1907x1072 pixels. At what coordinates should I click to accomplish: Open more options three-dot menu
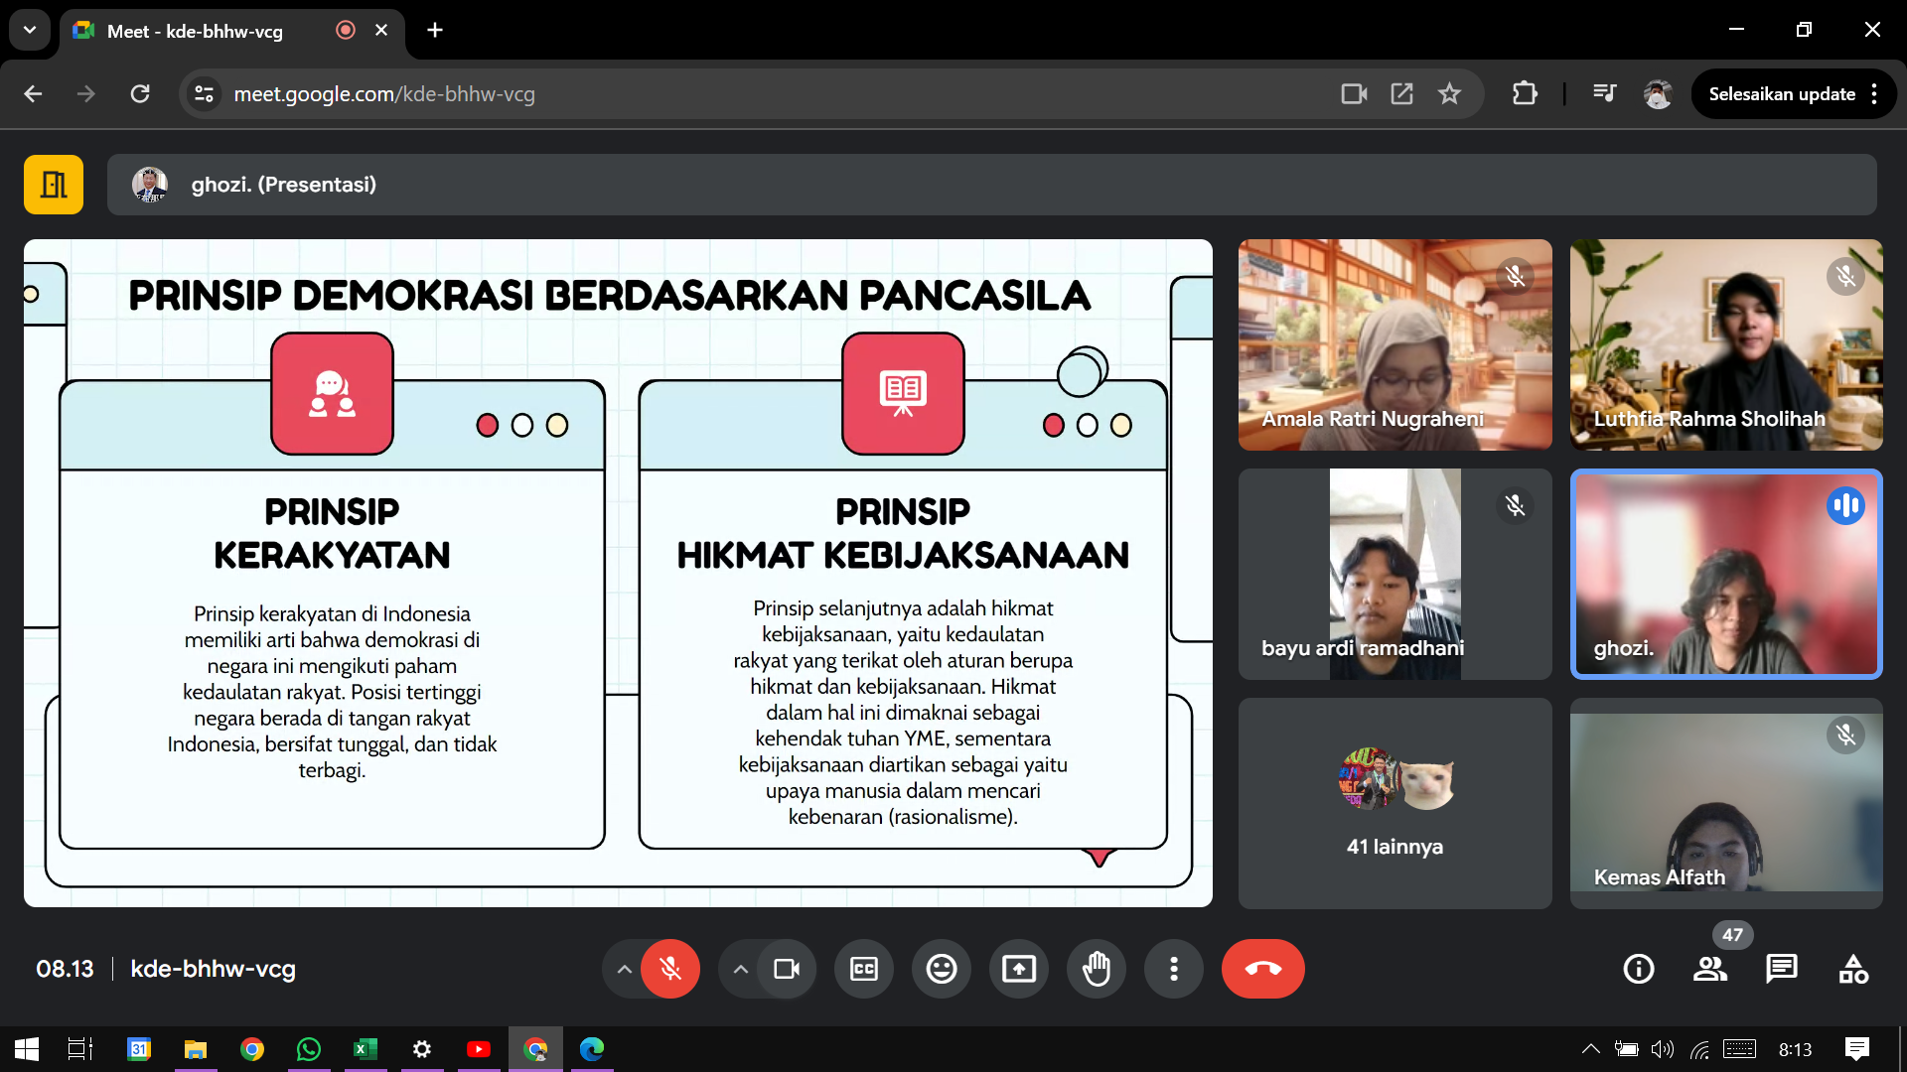point(1173,969)
